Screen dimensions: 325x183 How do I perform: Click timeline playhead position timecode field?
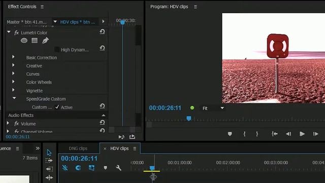coord(79,159)
